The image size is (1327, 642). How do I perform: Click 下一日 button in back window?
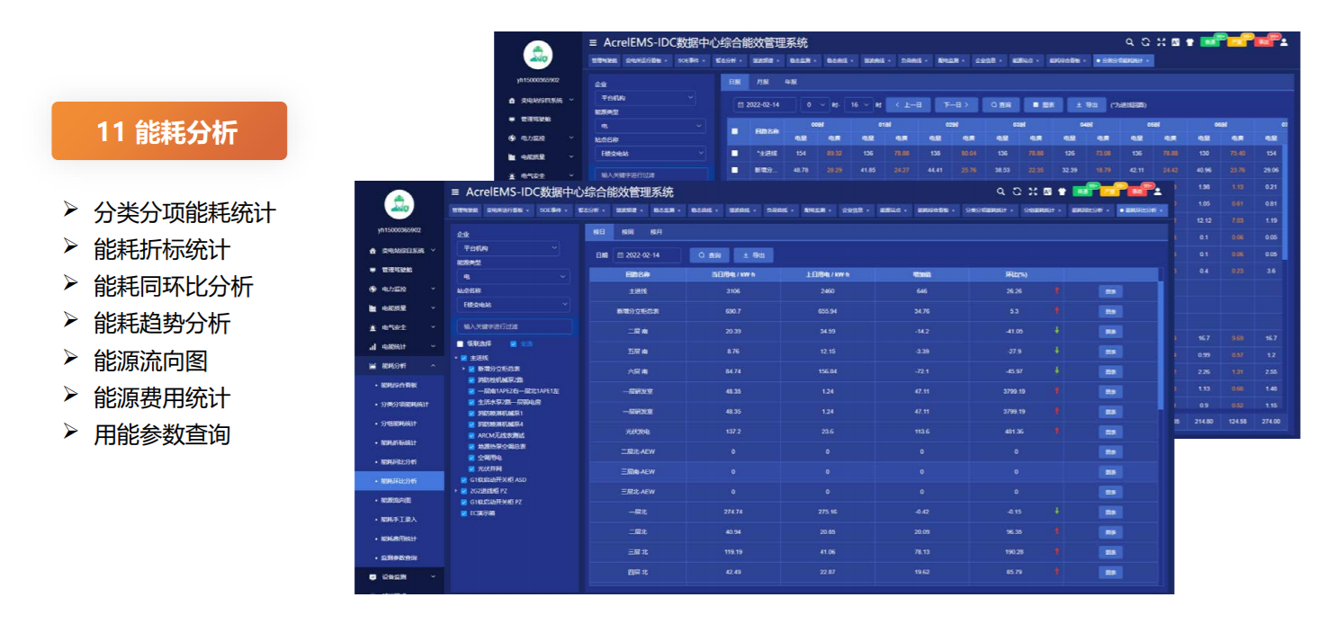pyautogui.click(x=955, y=104)
